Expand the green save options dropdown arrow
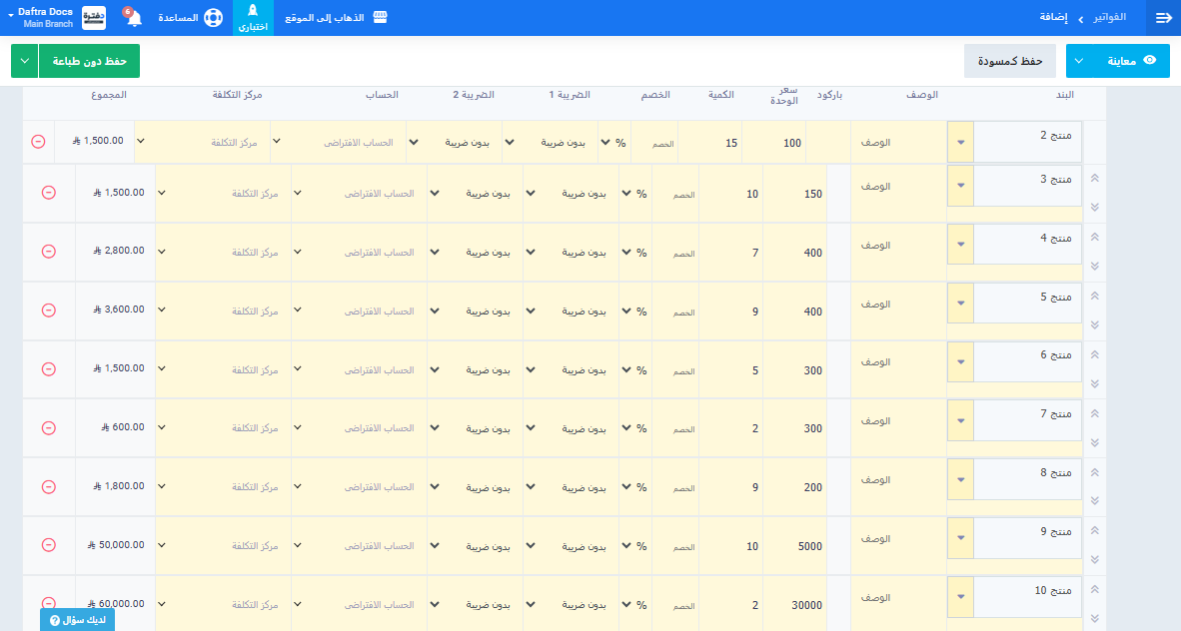 (x=24, y=61)
